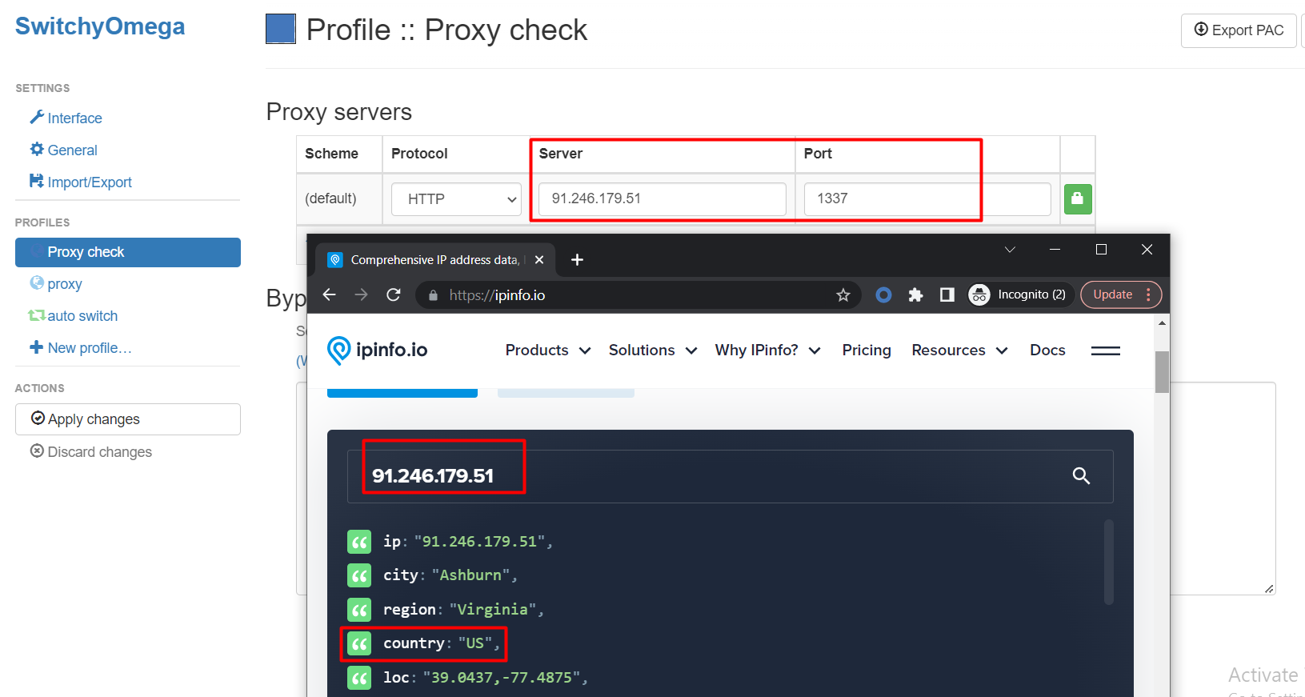Create a New profile
The image size is (1305, 697).
click(81, 348)
